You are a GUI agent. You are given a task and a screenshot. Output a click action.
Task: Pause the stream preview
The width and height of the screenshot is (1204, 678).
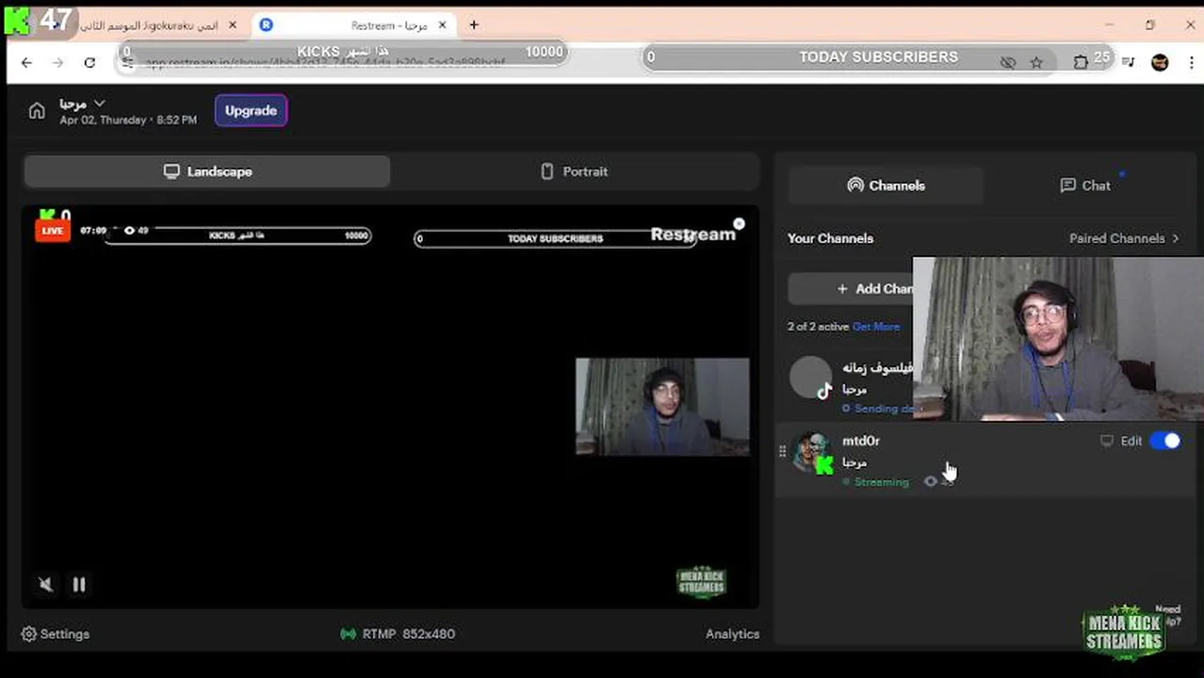79,585
